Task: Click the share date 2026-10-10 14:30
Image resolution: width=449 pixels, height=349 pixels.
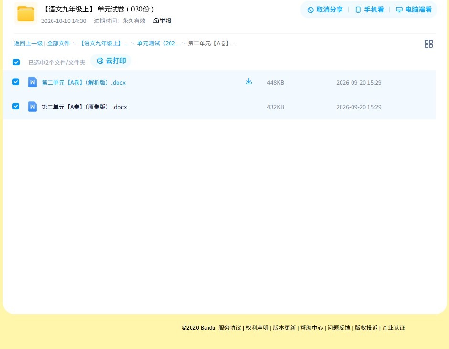Action: pyautogui.click(x=64, y=21)
